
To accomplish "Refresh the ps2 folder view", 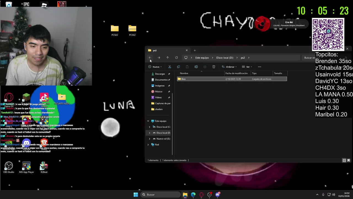I will point(176,58).
